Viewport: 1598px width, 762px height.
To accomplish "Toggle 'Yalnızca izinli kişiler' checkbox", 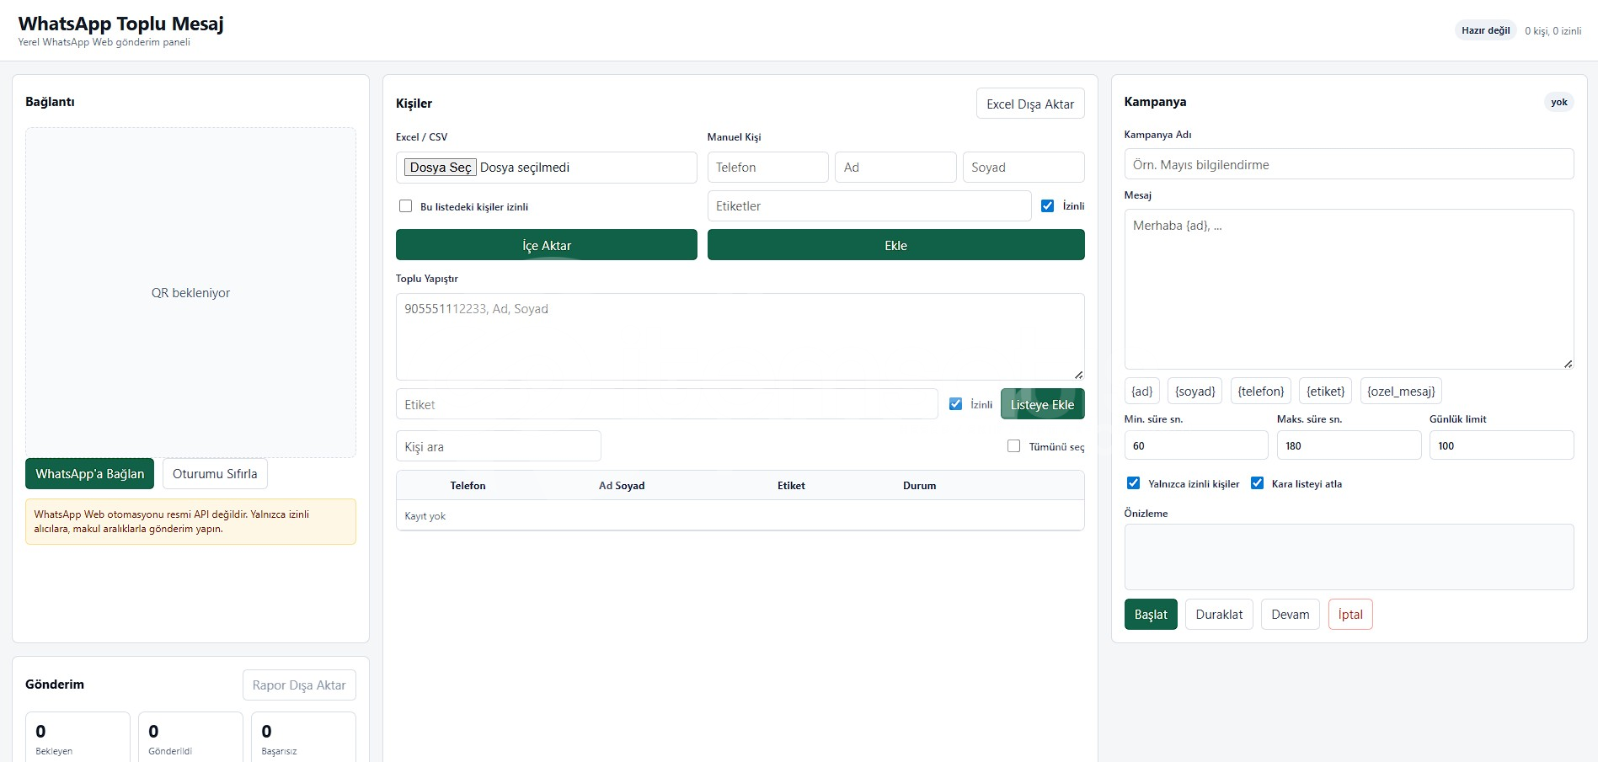I will [x=1133, y=483].
